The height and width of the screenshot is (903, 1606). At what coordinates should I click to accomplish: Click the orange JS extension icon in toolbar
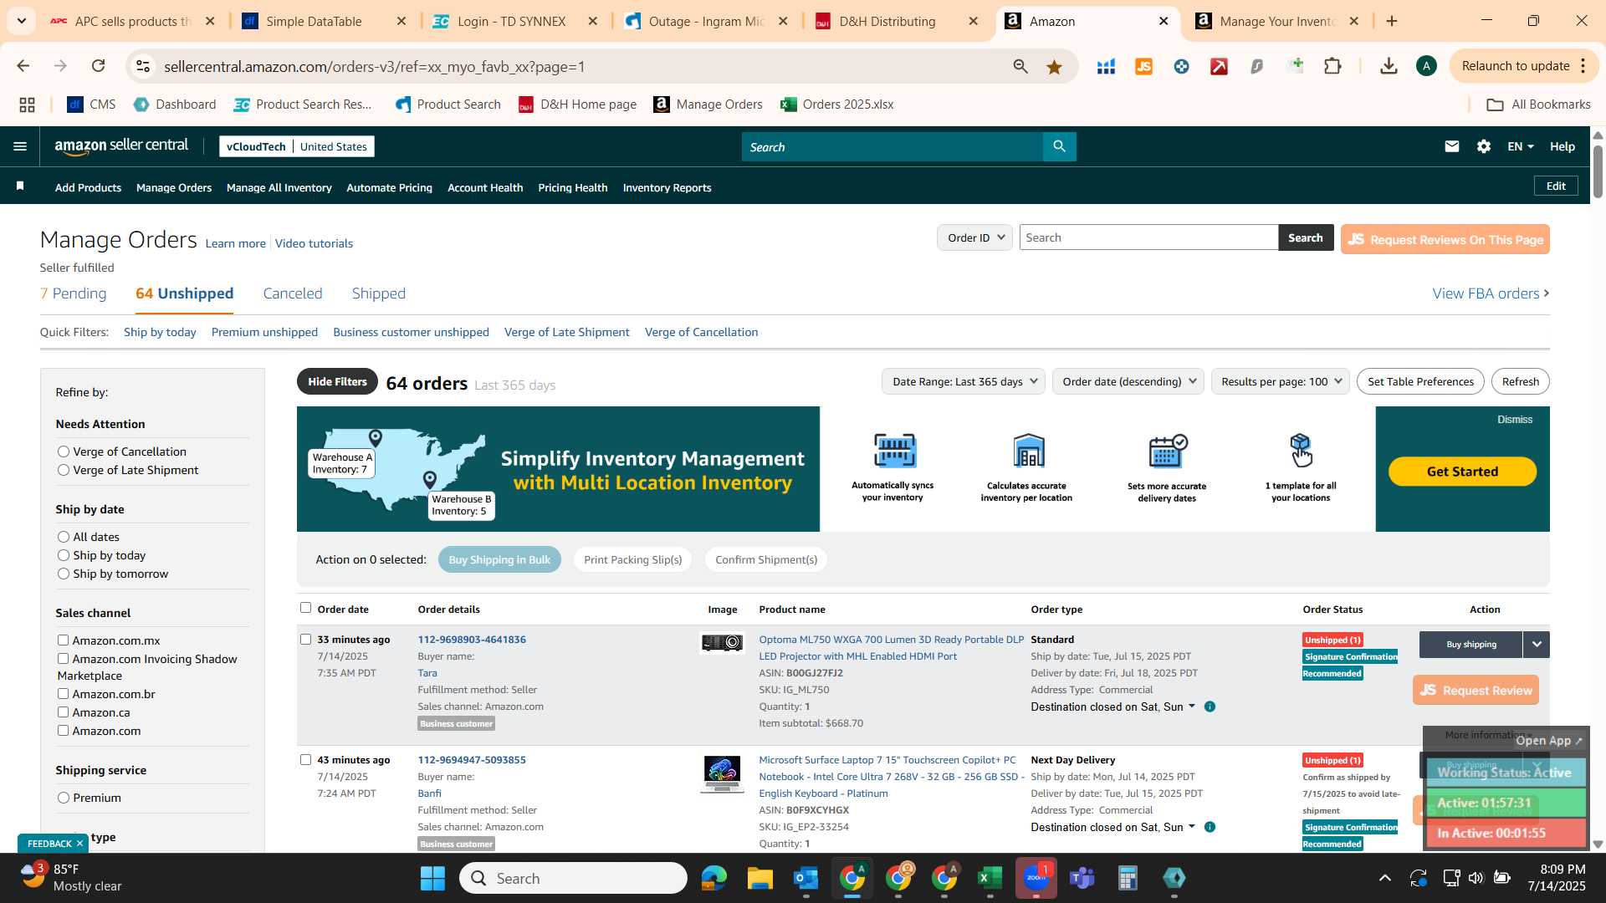pyautogui.click(x=1143, y=66)
